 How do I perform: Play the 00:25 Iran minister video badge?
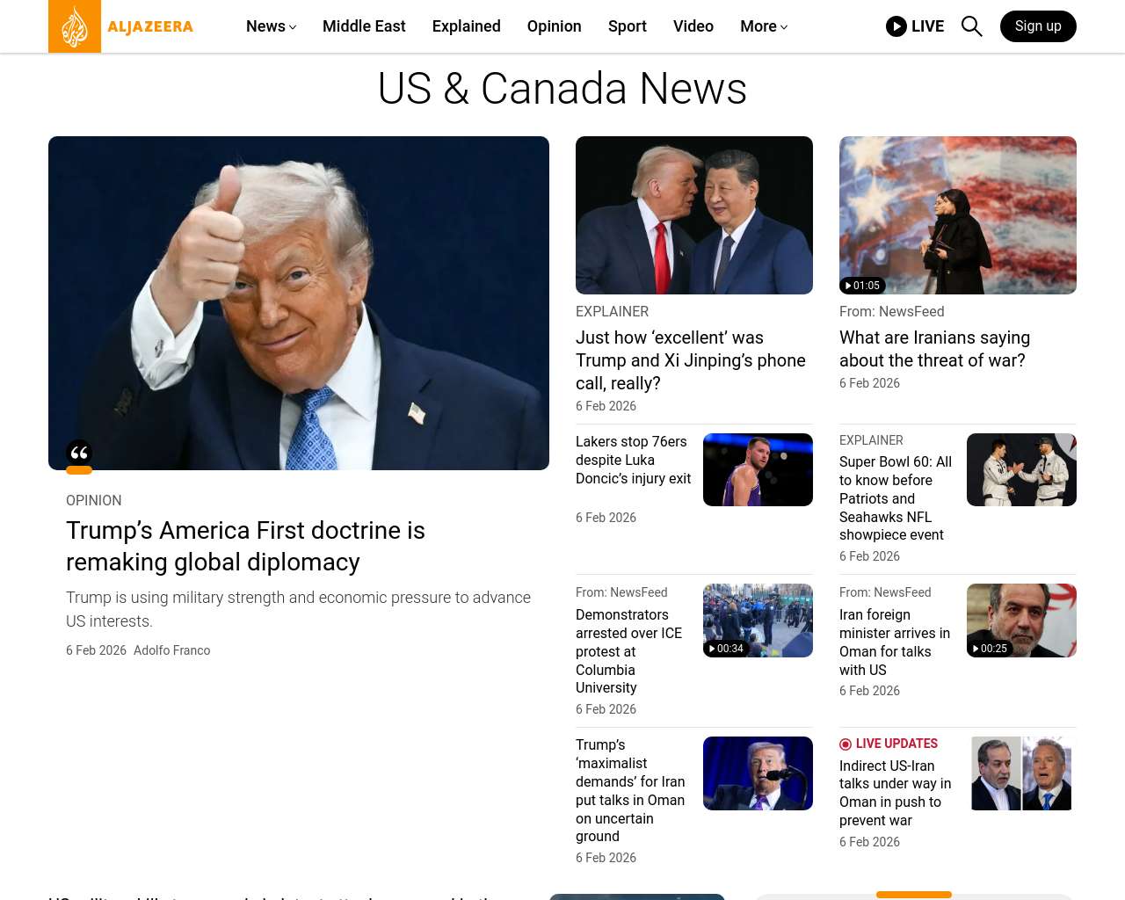click(x=990, y=649)
